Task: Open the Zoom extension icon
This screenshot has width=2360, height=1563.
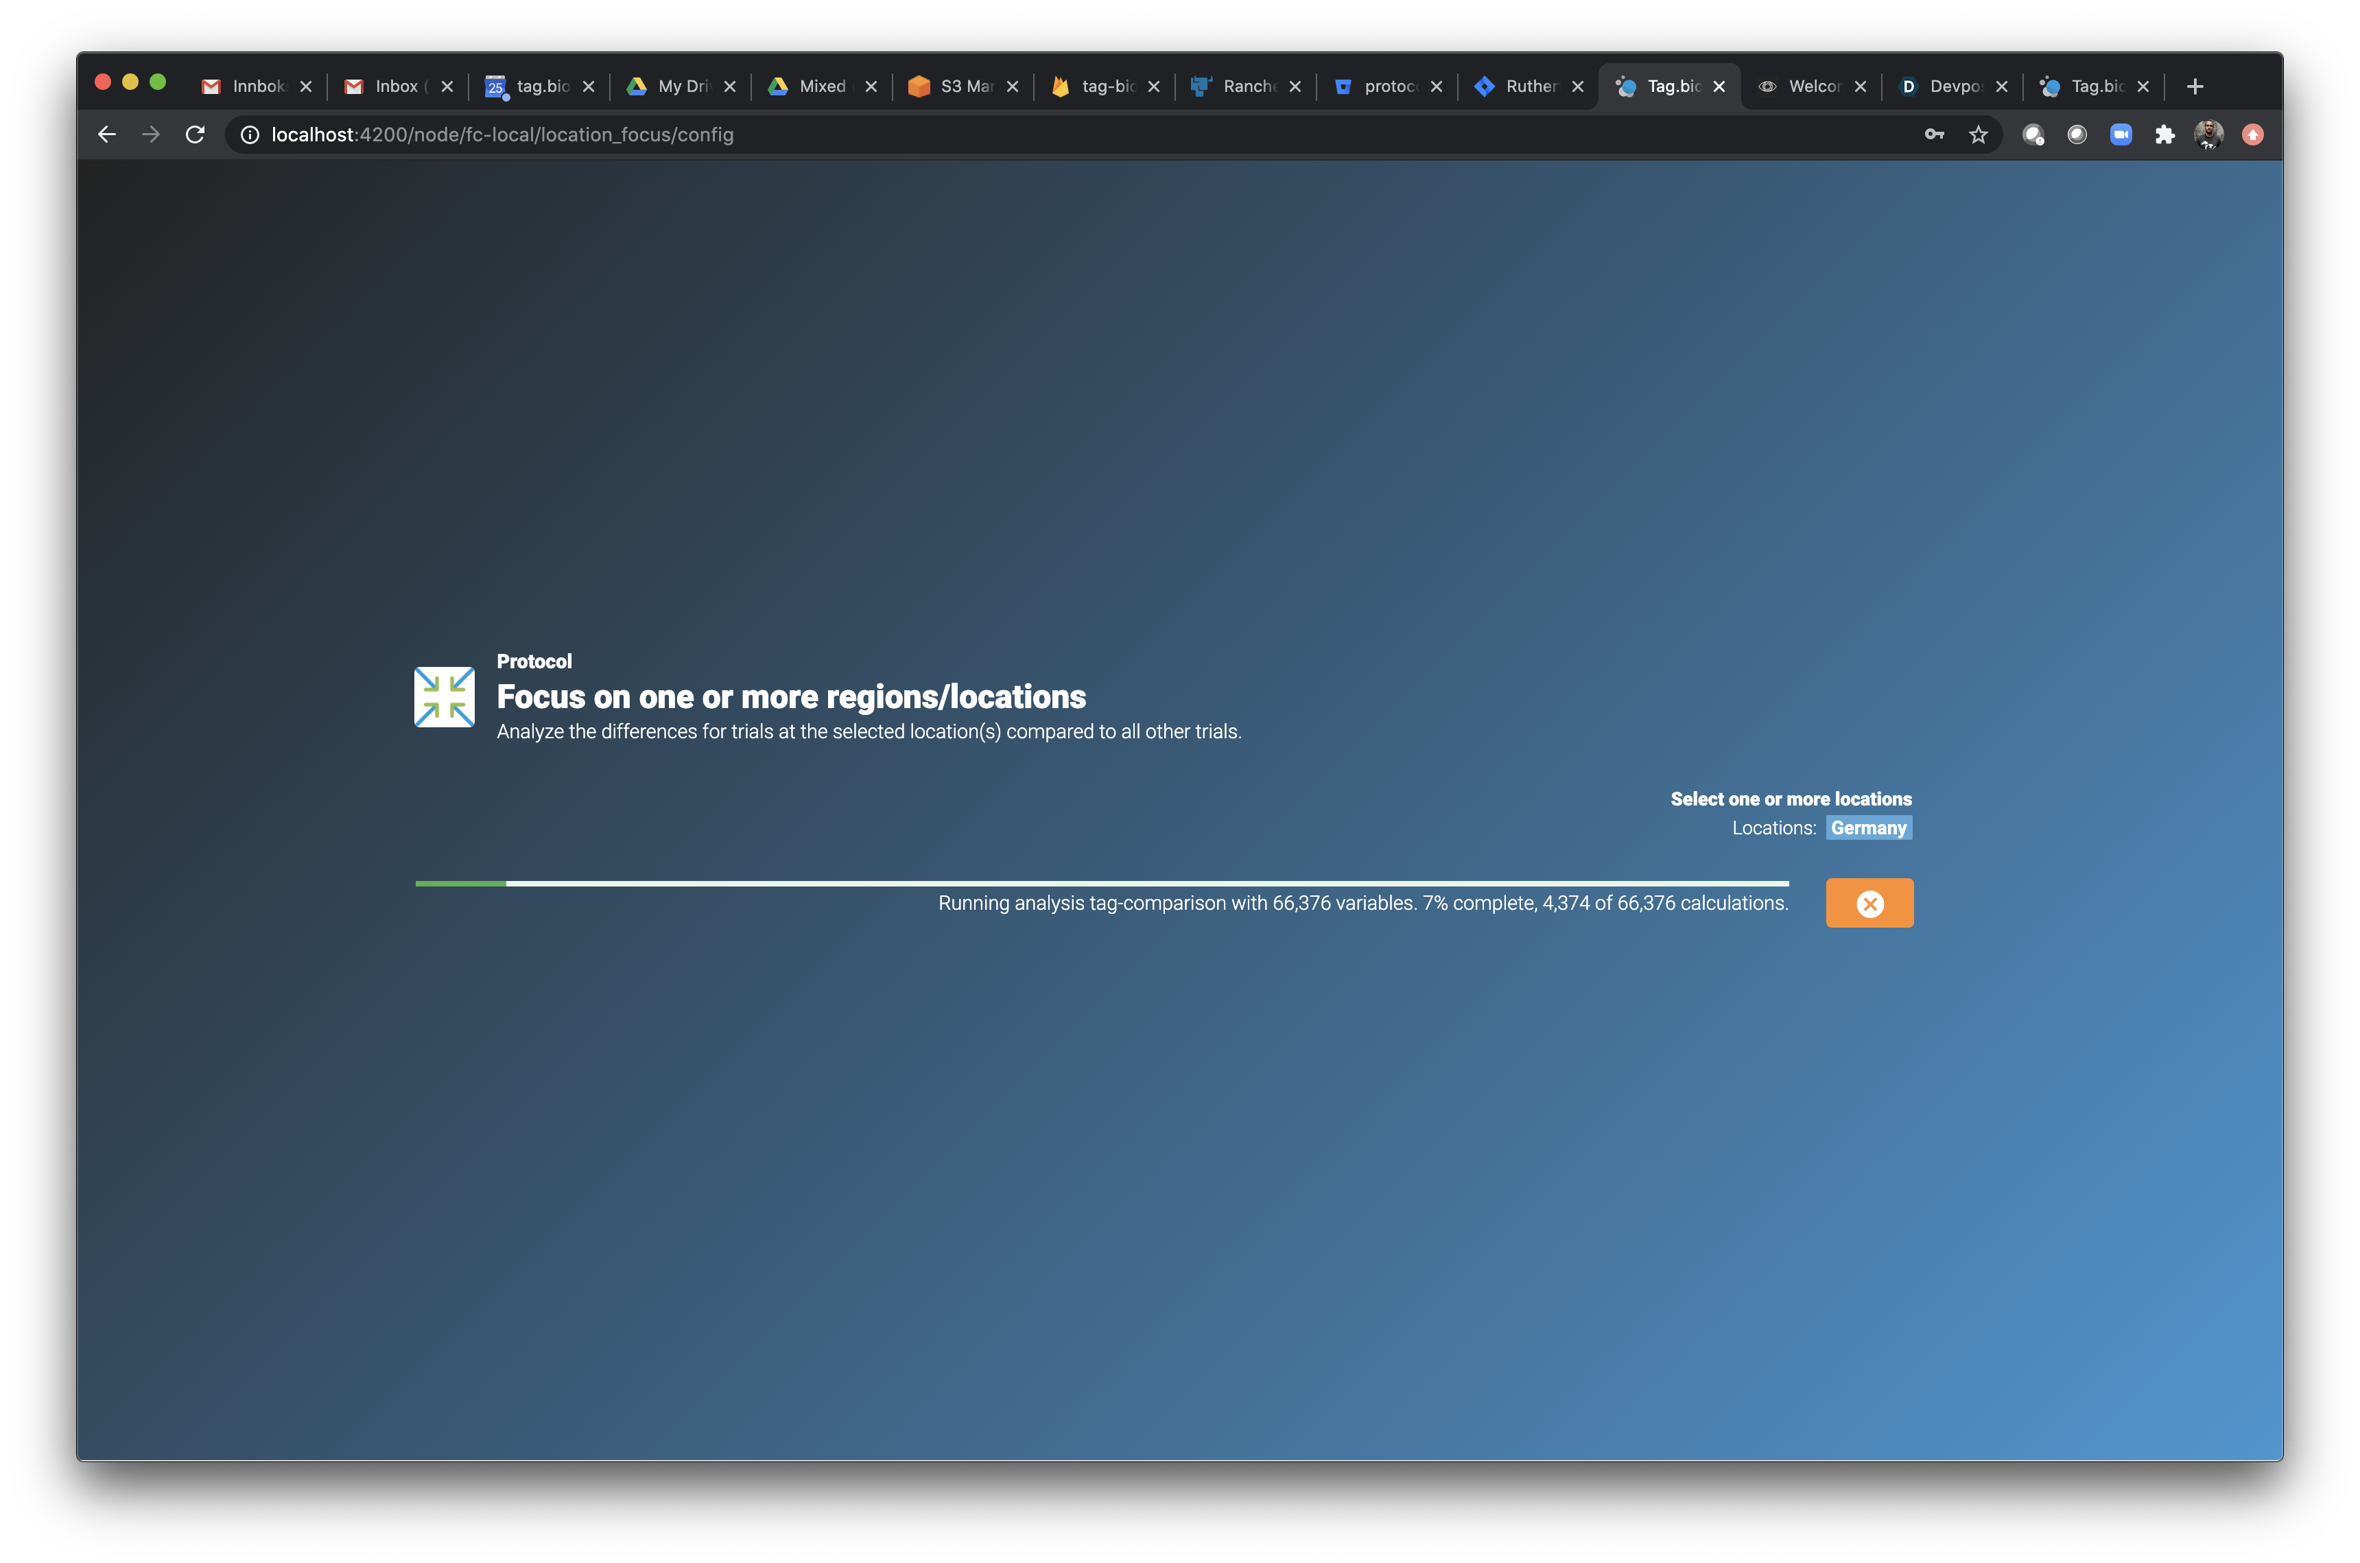Action: point(2121,134)
